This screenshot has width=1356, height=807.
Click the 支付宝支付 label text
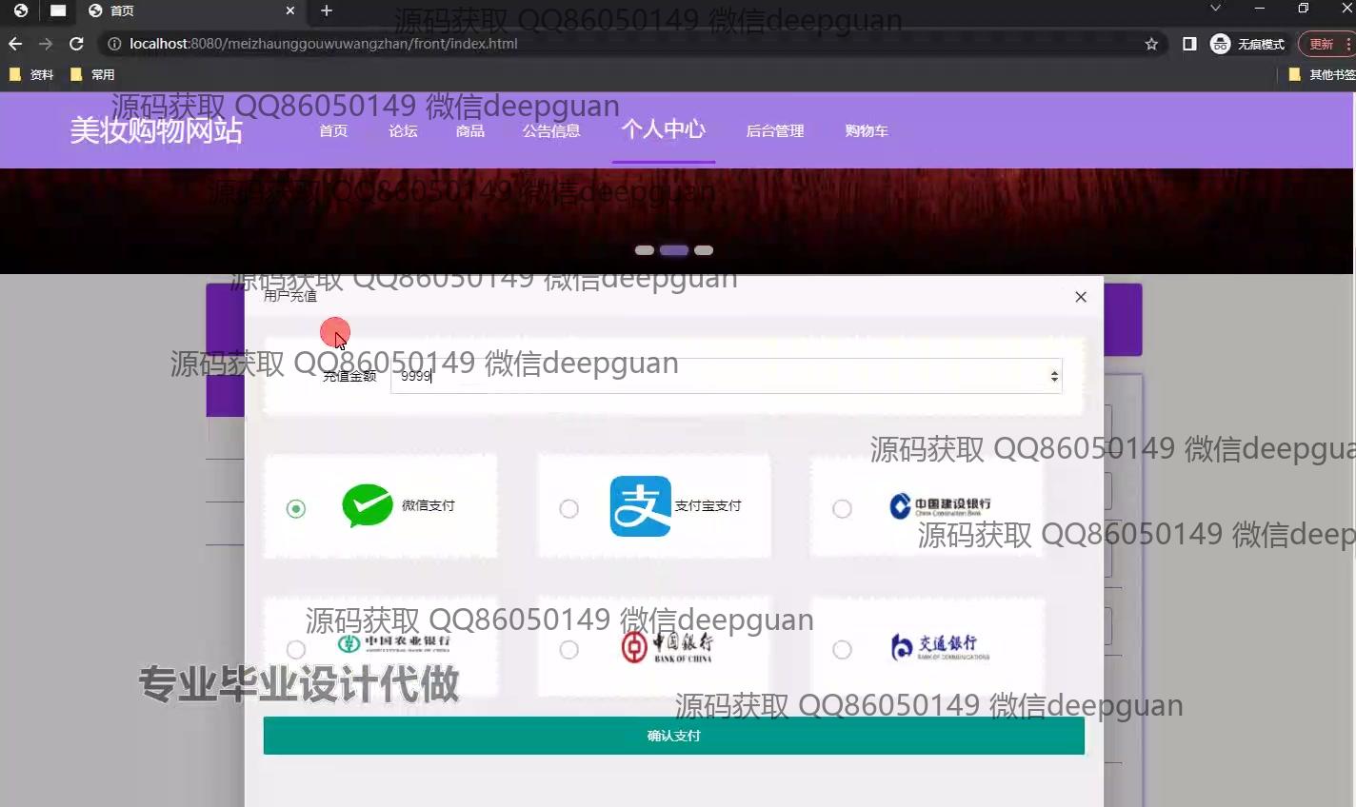click(x=708, y=505)
